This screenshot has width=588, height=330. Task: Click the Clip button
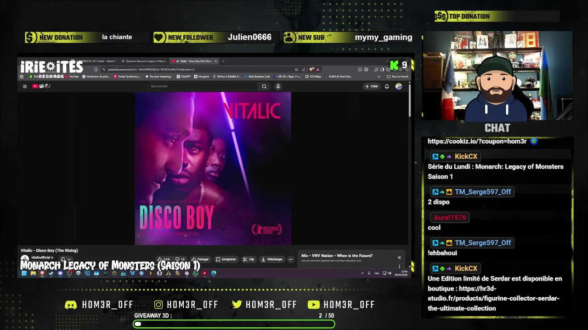249,259
